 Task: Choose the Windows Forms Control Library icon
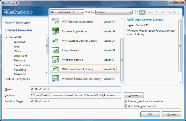55,78
